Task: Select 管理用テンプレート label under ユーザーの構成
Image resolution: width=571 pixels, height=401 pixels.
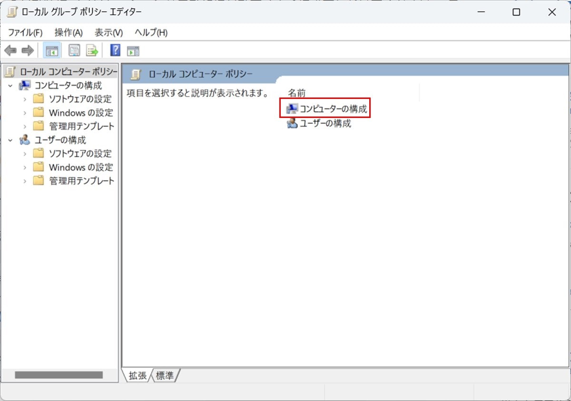Action: 81,181
